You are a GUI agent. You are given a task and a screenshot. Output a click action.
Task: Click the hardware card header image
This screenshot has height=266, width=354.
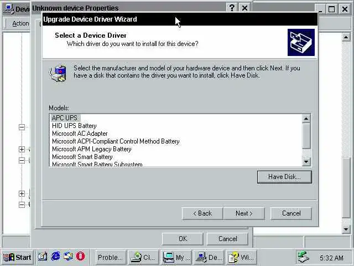tap(301, 42)
